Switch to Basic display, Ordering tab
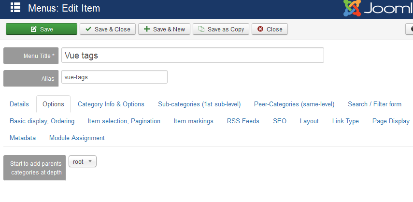Image resolution: width=413 pixels, height=202 pixels. [x=42, y=121]
